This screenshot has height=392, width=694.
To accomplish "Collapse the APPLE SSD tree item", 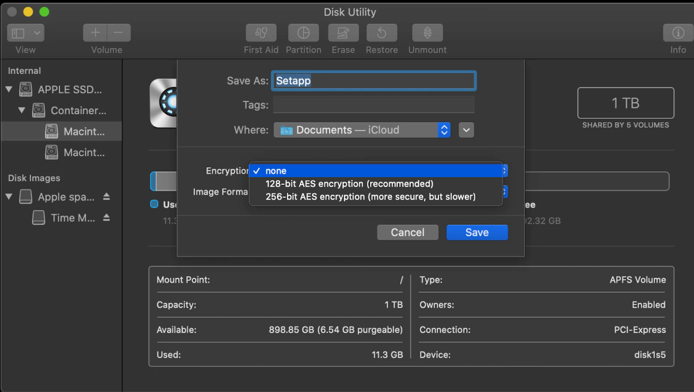I will click(x=9, y=89).
